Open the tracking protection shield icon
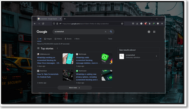Screen dimensions: 189x109 pos(54,24)
